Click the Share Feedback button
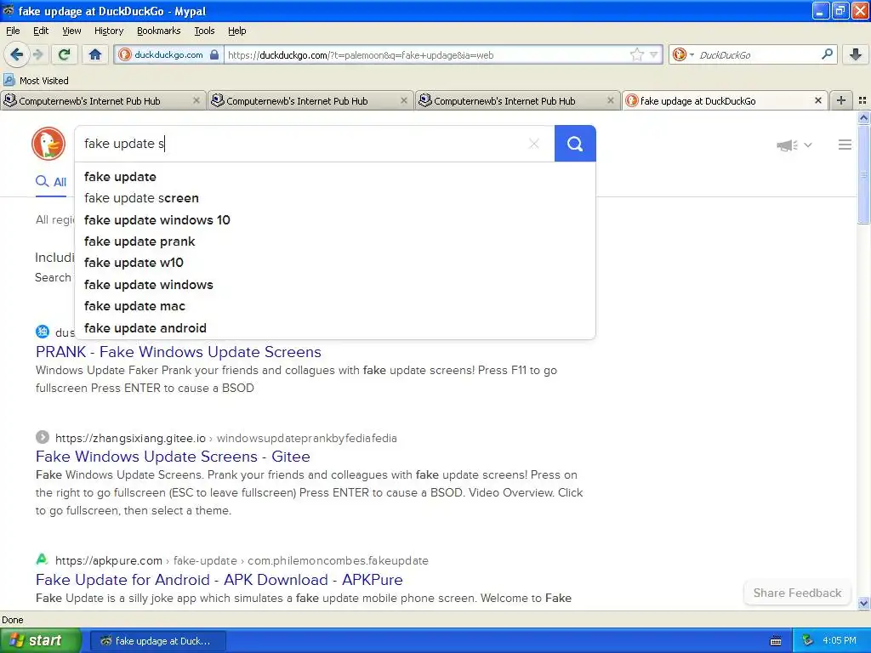Screen dimensions: 871x653 click(x=797, y=593)
